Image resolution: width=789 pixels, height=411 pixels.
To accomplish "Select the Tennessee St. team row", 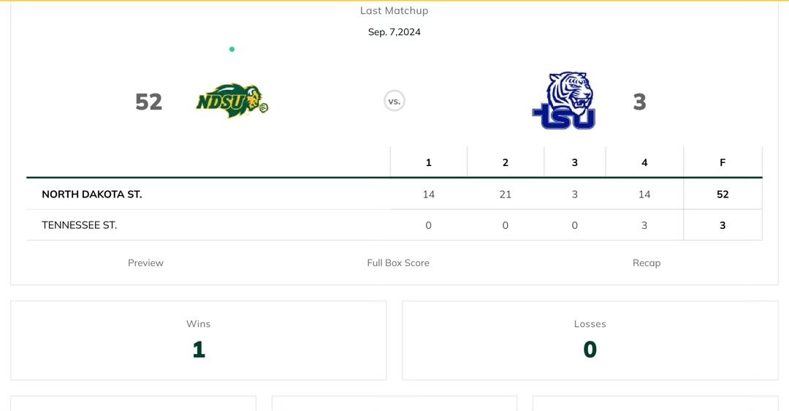I will coord(79,225).
